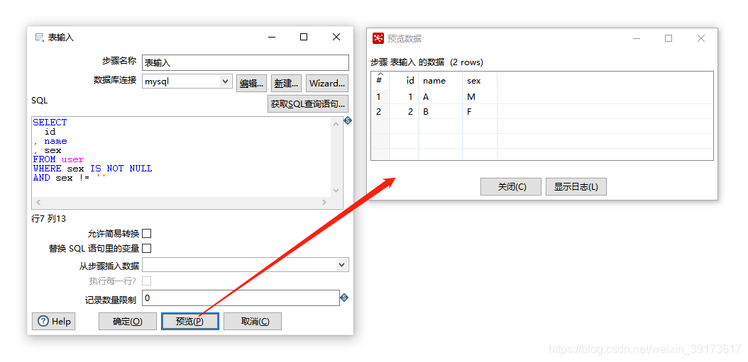Confirm with the 确定(O) button
Image resolution: width=748 pixels, height=362 pixels.
127,322
